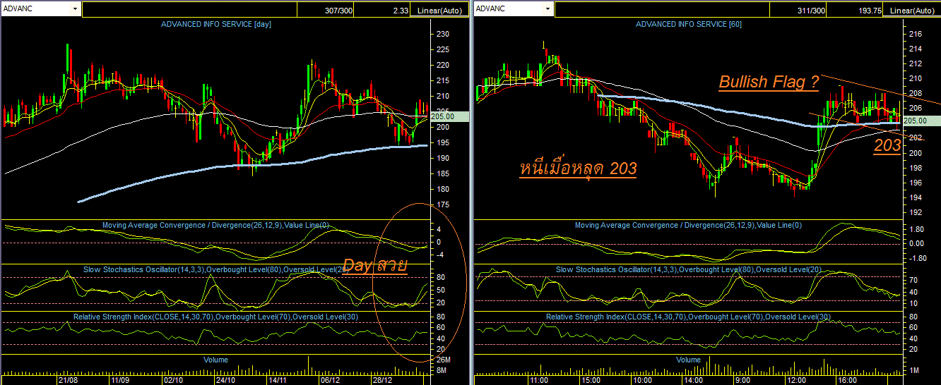941x385 pixels.
Task: Select the 'Bullish Flag ?' annotation
Action: [769, 82]
